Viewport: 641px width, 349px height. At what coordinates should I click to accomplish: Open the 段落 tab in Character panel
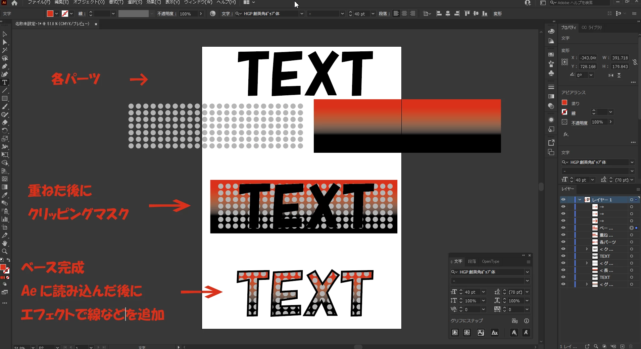pos(472,261)
